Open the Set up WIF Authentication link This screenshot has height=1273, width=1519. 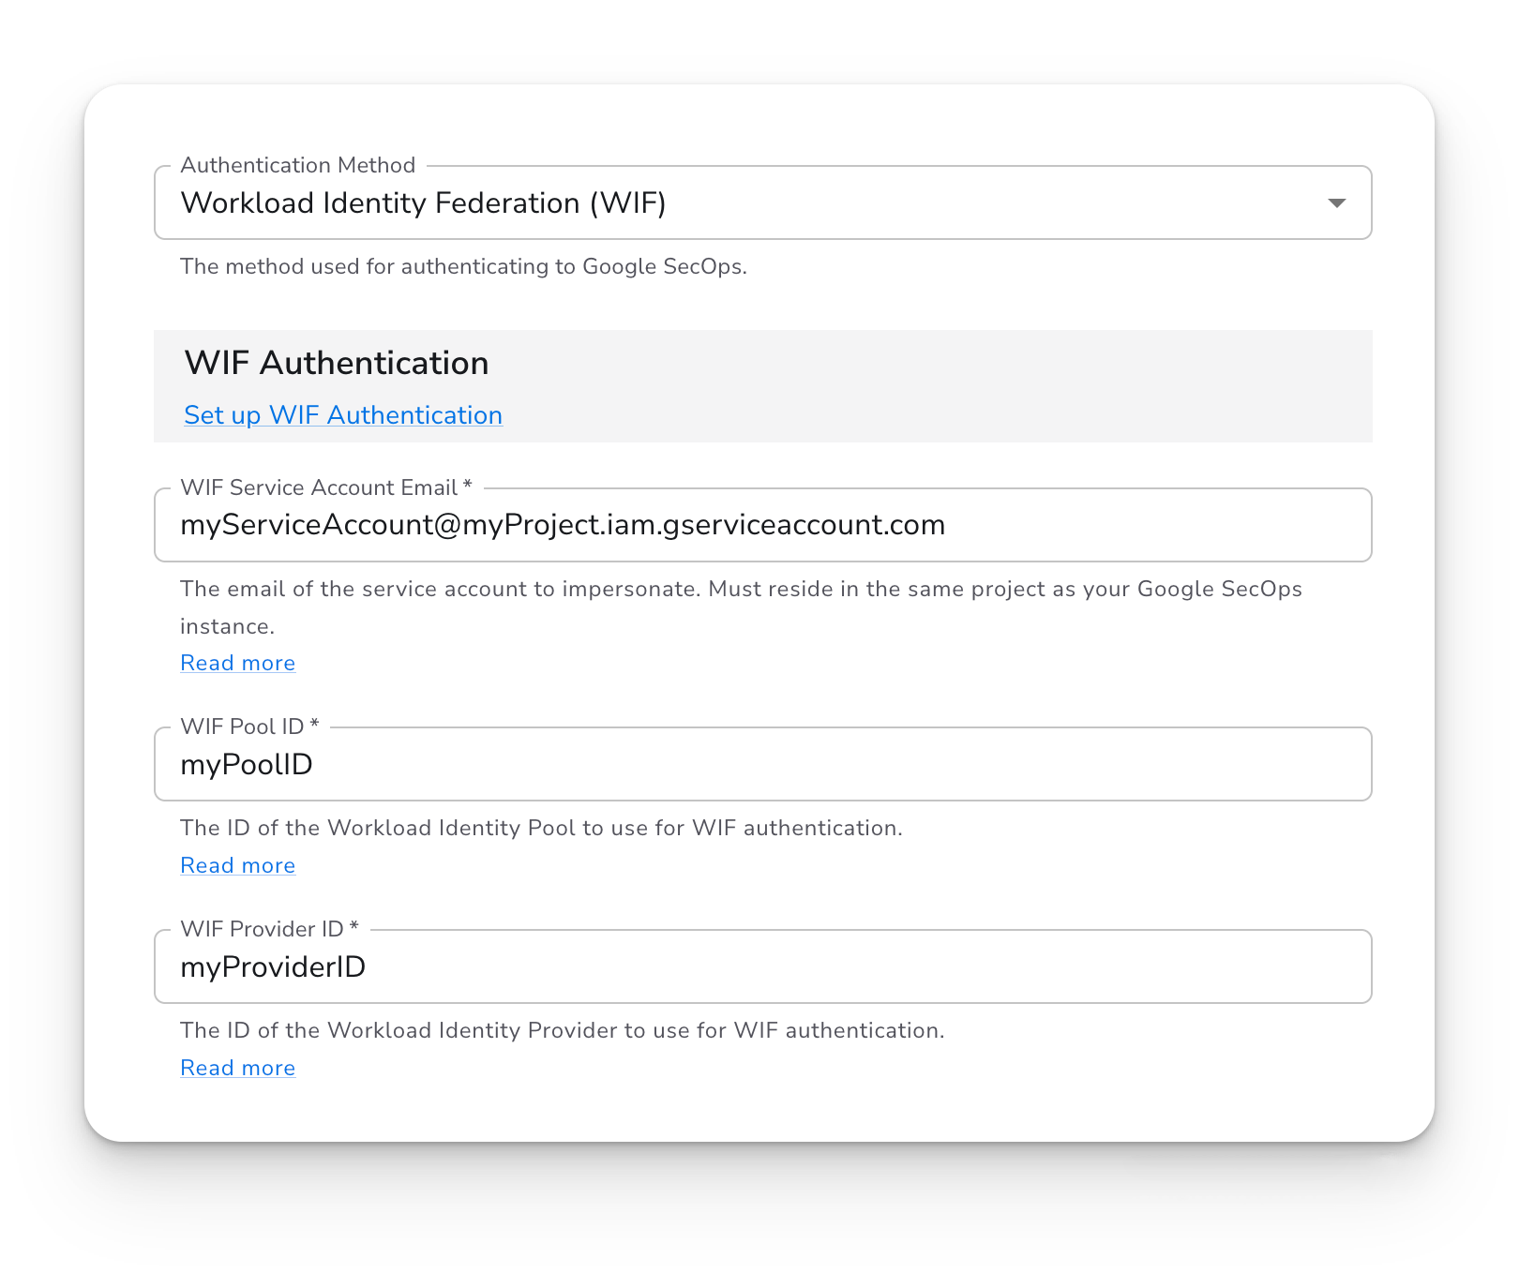(343, 415)
